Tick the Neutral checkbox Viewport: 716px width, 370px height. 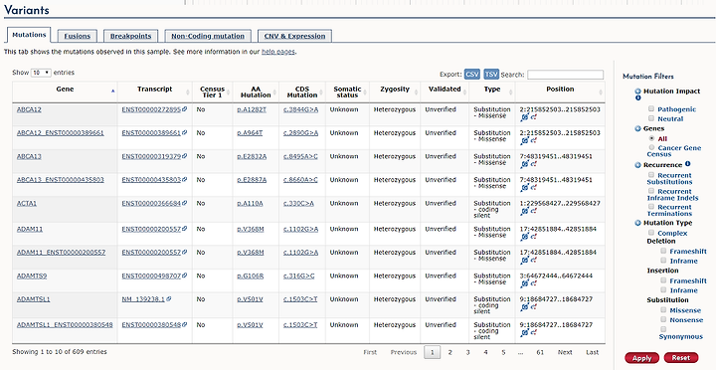[x=651, y=118]
